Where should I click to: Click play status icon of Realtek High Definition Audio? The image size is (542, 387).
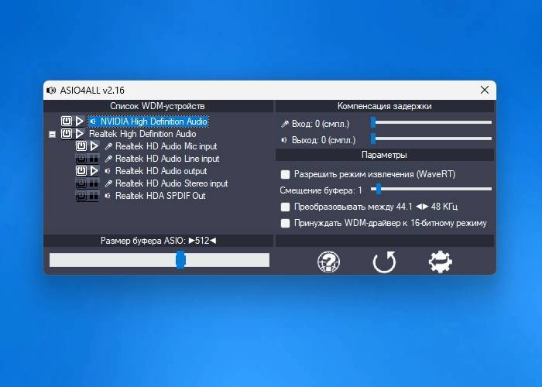pos(80,134)
